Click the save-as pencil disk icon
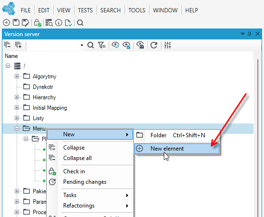 tap(26, 23)
